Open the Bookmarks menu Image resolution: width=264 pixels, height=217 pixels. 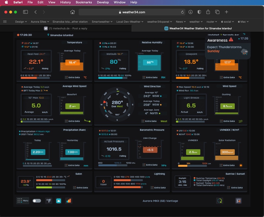[x=84, y=2]
